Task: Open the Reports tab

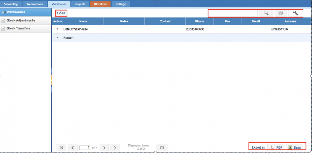Action: tap(80, 4)
